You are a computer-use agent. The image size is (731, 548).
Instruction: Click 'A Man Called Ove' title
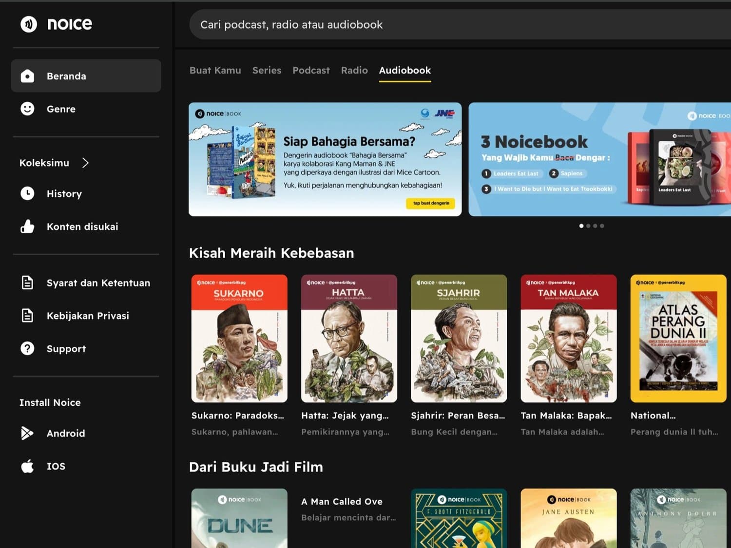[342, 502]
